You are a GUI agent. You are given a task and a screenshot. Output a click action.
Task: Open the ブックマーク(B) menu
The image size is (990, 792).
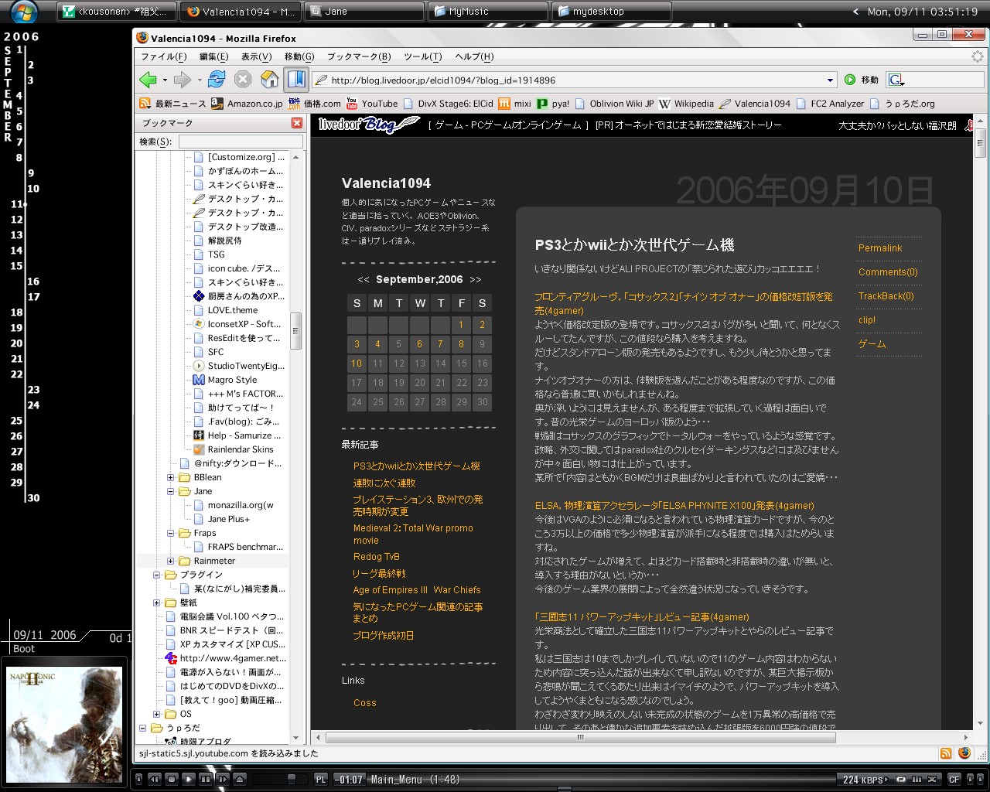pyautogui.click(x=359, y=56)
